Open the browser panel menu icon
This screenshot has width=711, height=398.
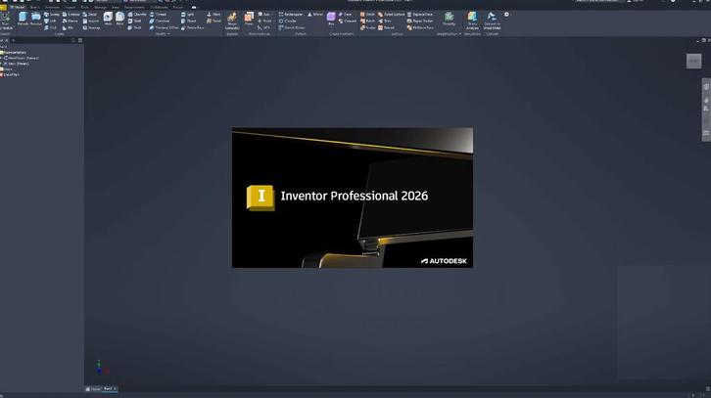tap(80, 40)
